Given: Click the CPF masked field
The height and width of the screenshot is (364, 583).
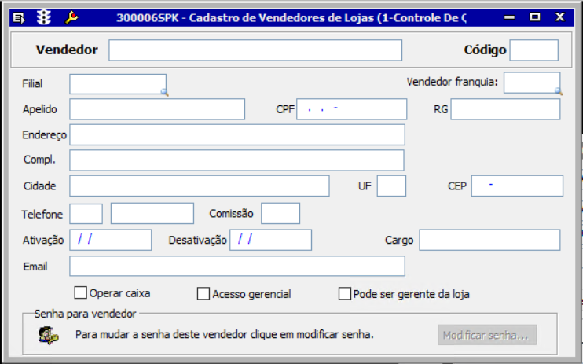Looking at the screenshot, I should point(352,109).
